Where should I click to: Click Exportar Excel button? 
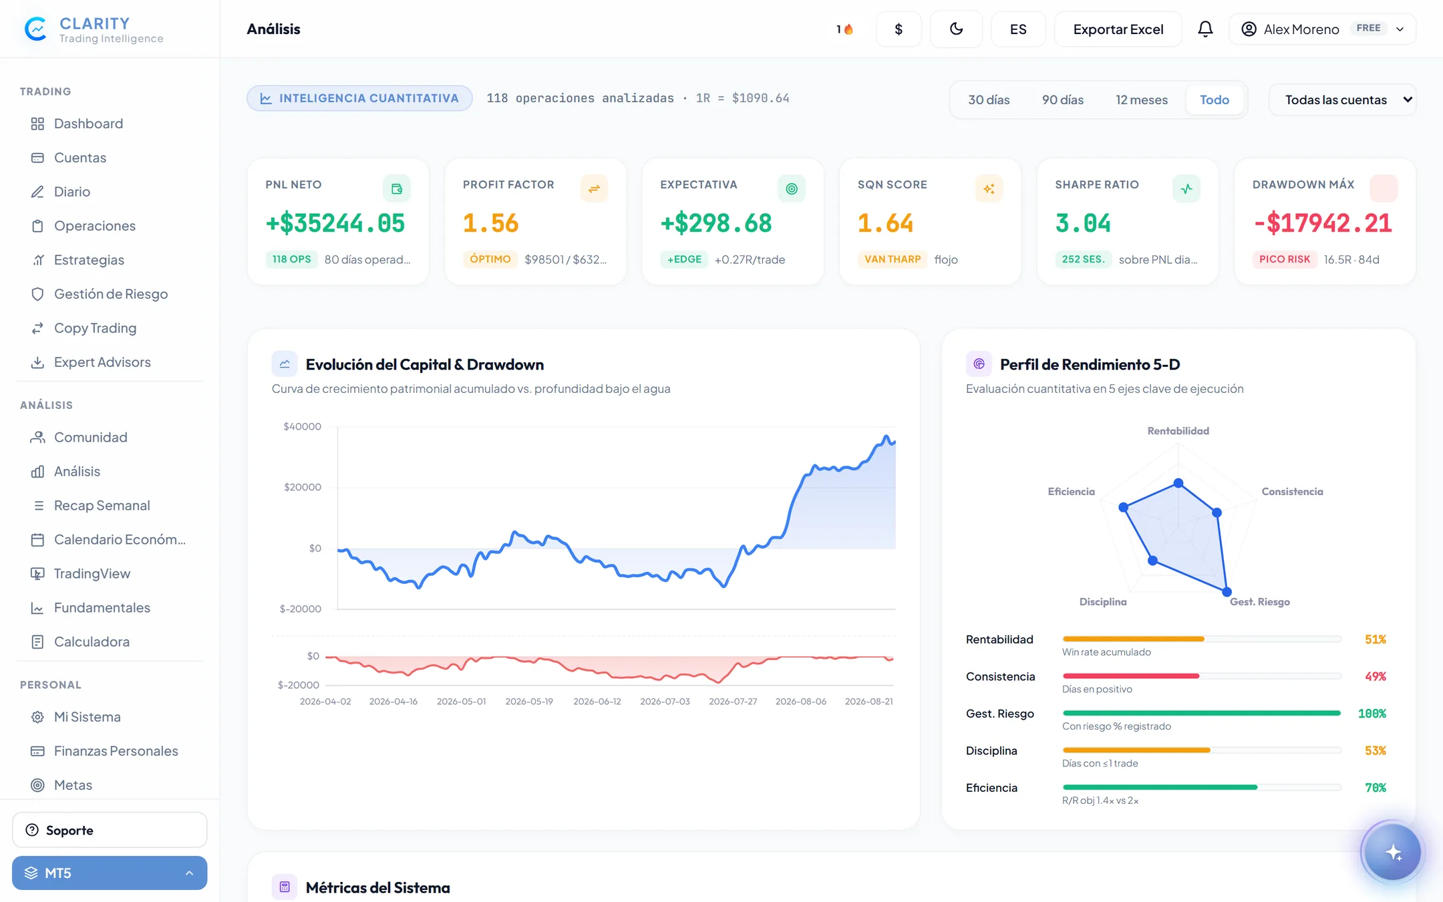click(x=1118, y=29)
